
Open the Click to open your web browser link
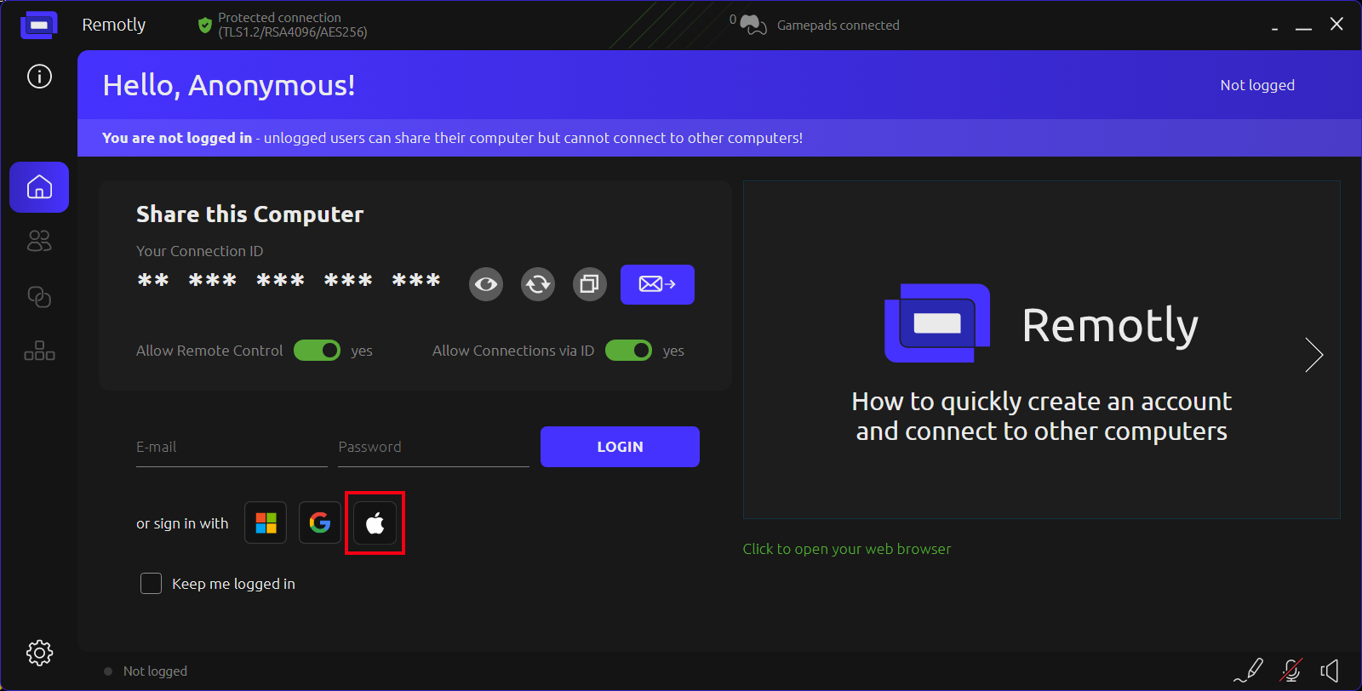coord(847,549)
